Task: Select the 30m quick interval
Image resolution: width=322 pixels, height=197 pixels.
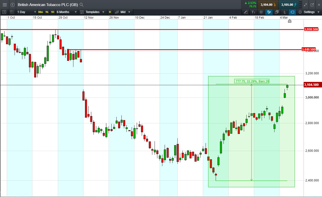Action: pyautogui.click(x=40, y=12)
